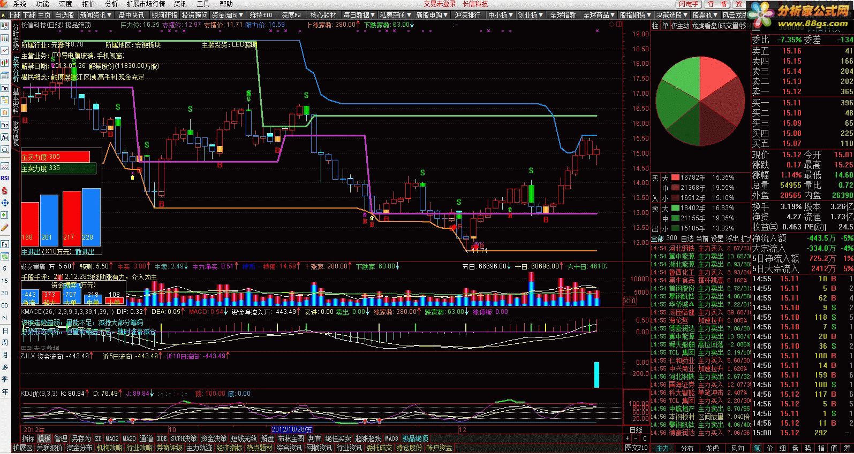Click the 自选股 toolbar button

tap(64, 15)
